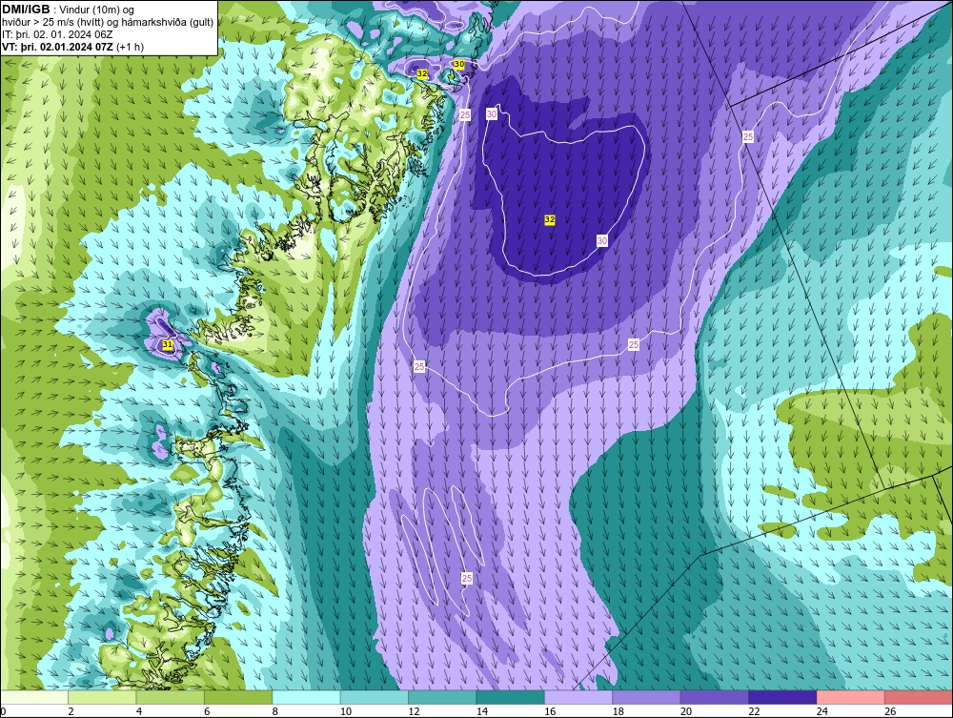Select the "IT: þri. 02. 01. 2024 06Z" line
Image resolution: width=953 pixels, height=718 pixels.
click(x=57, y=34)
